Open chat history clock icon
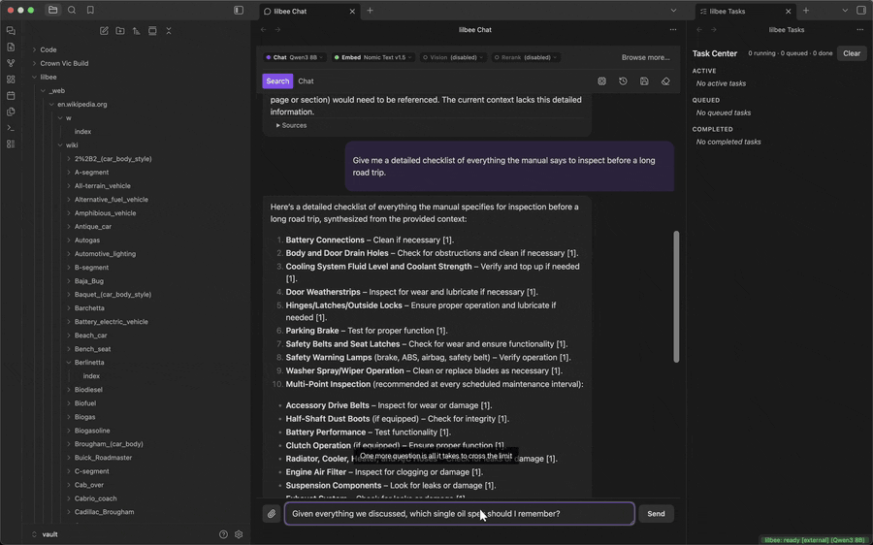The image size is (873, 545). pyautogui.click(x=623, y=81)
